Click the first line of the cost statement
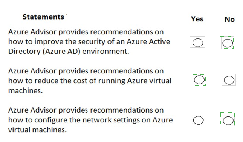 pos(86,71)
